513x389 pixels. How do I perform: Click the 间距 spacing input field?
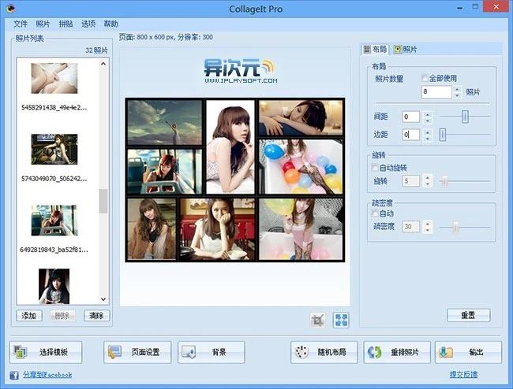click(411, 117)
